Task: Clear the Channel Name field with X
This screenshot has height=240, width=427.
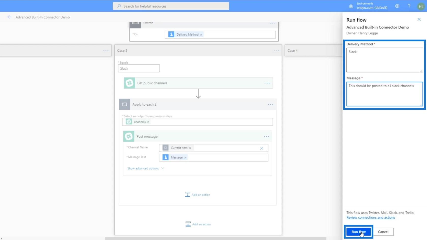Action: (262, 148)
